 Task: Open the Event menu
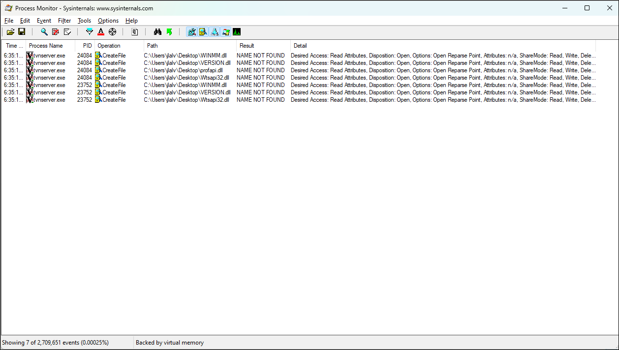pos(44,21)
